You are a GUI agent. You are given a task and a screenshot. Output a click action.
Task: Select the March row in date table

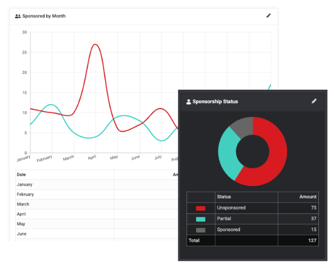click(x=97, y=204)
